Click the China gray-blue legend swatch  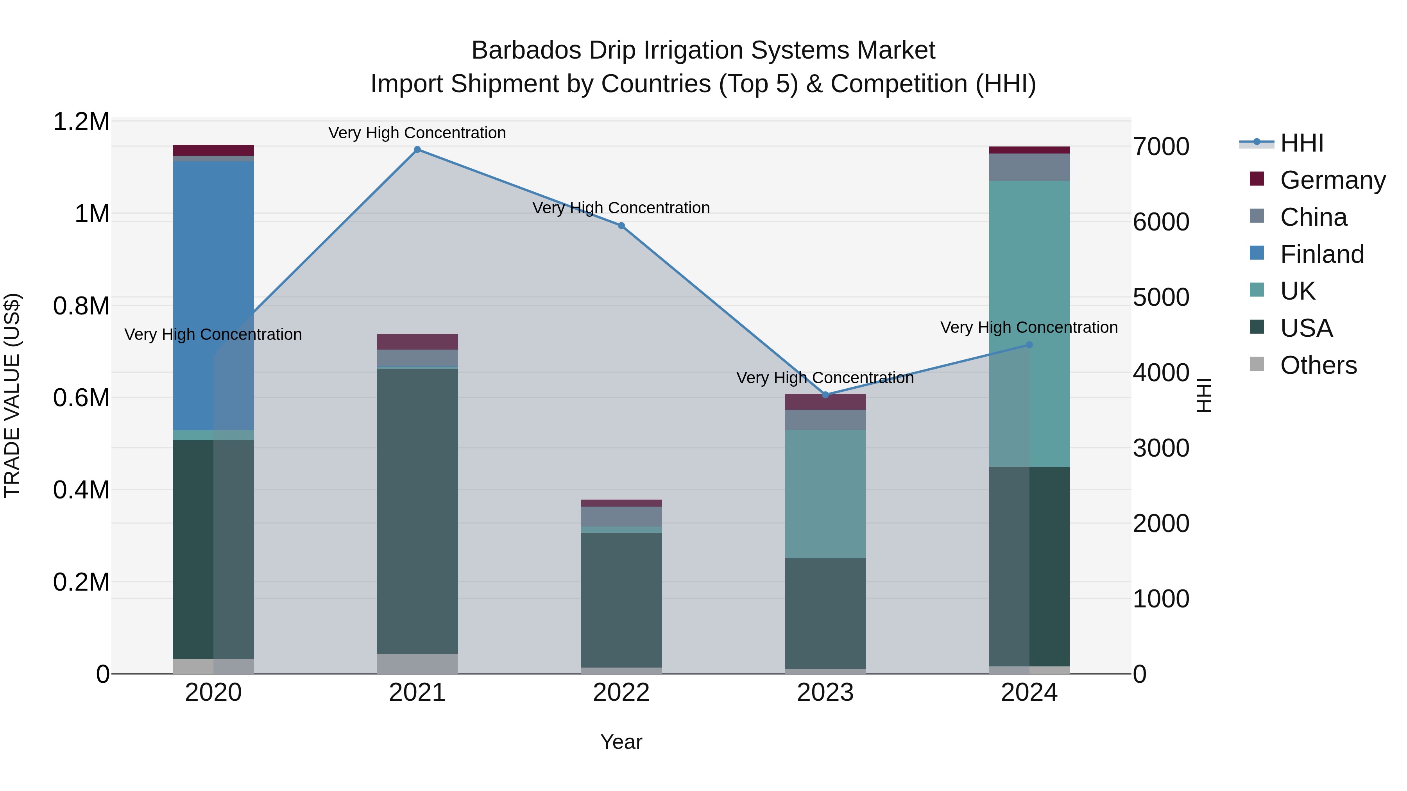pos(1257,216)
